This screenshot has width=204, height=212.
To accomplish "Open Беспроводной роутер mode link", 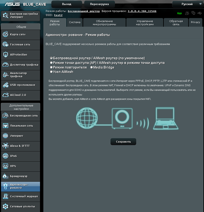I will (84, 11).
